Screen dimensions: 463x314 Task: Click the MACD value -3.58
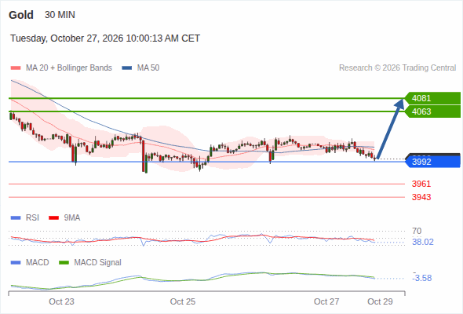coord(422,278)
